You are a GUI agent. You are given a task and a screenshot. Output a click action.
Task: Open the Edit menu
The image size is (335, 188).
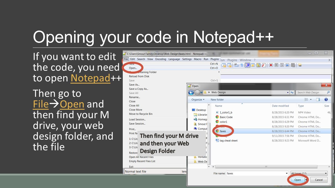click(x=133, y=59)
